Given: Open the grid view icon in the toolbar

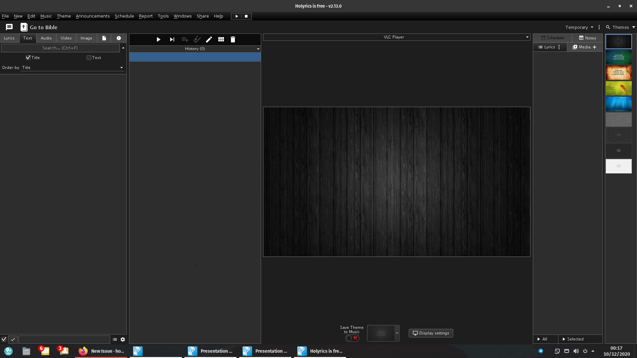Looking at the screenshot, I should pos(221,39).
